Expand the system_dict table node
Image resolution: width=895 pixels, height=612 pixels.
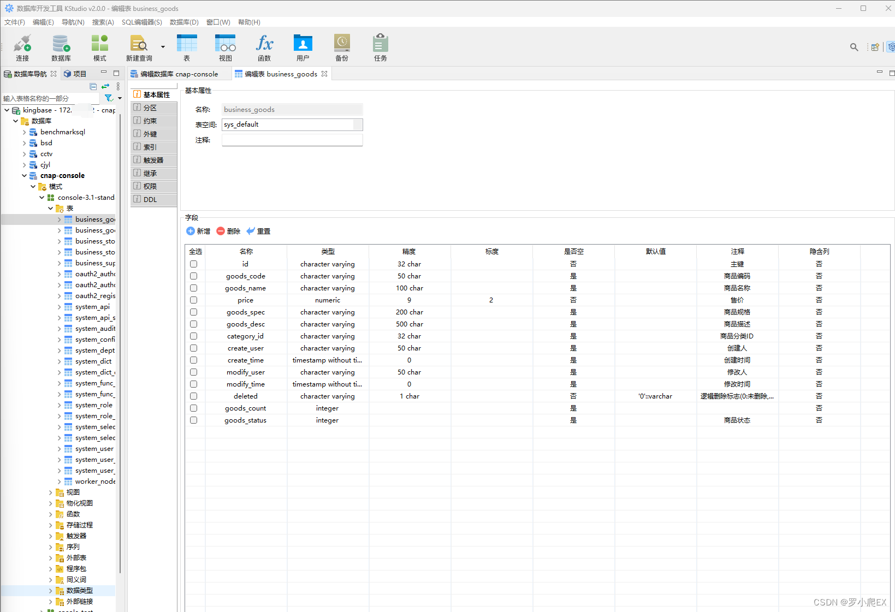(60, 361)
